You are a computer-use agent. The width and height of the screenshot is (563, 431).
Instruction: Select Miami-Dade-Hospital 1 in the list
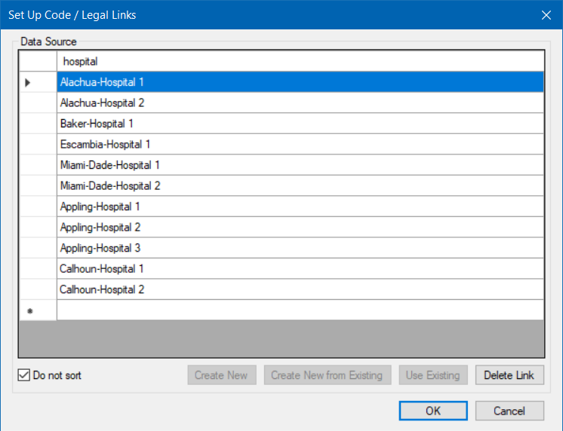click(300, 165)
